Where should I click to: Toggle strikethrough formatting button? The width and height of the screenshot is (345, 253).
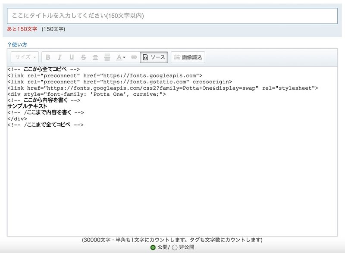pyautogui.click(x=83, y=57)
